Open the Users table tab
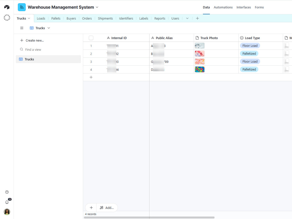292x219 pixels. pyautogui.click(x=175, y=18)
